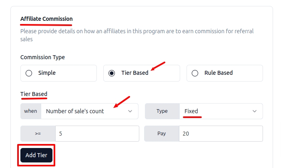Image resolution: width=281 pixels, height=168 pixels.
Task: Click the chevron beside Number of sale's count
Action: pyautogui.click(x=130, y=111)
